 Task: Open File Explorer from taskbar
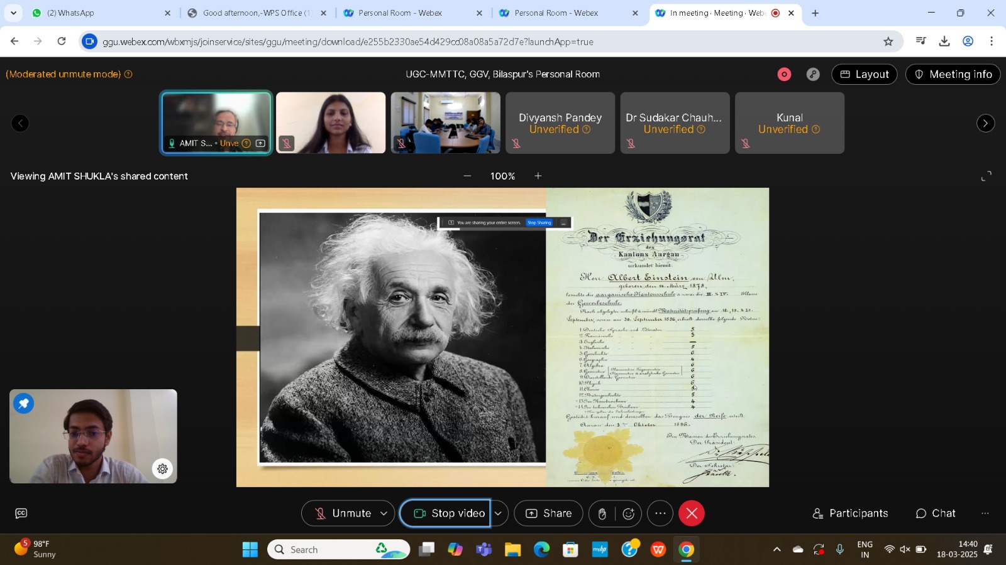[512, 550]
